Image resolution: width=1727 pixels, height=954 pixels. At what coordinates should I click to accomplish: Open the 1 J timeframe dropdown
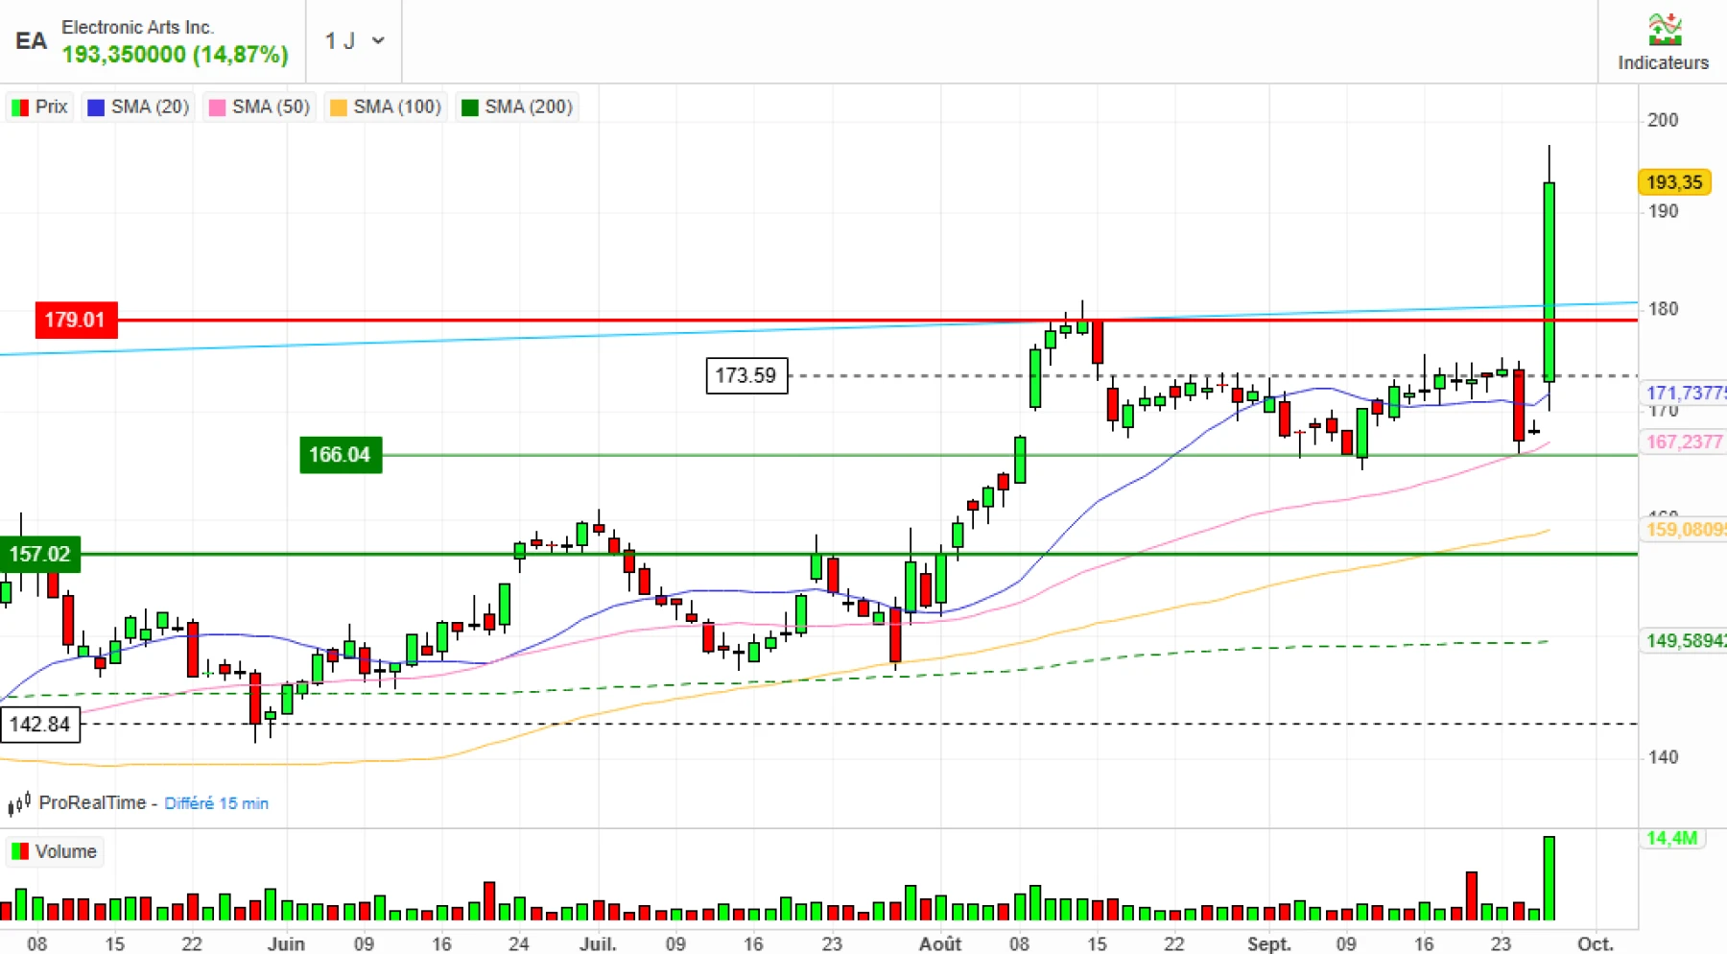pos(354,40)
